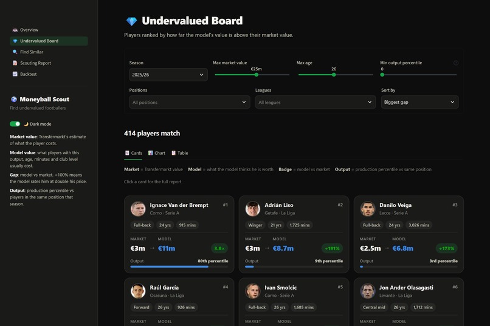The height and width of the screenshot is (326, 490).
Task: Click Raúl García's avatar photo
Action: pos(138,291)
